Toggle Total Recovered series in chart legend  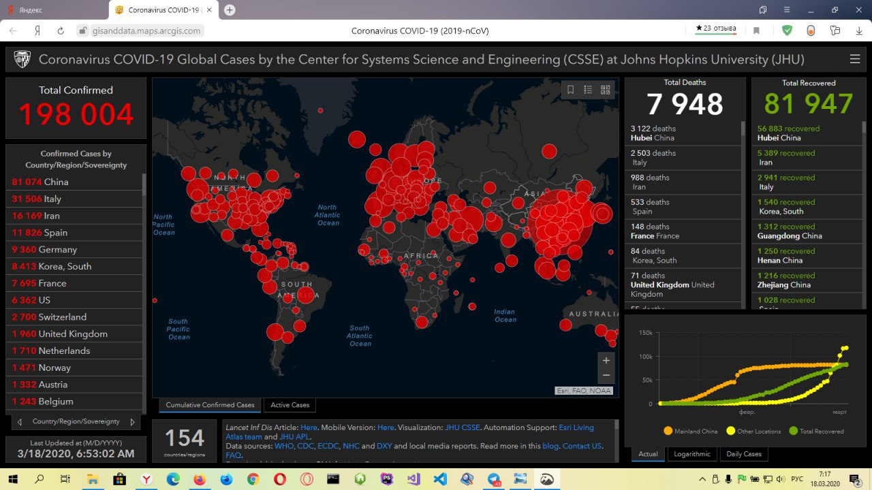(x=816, y=431)
